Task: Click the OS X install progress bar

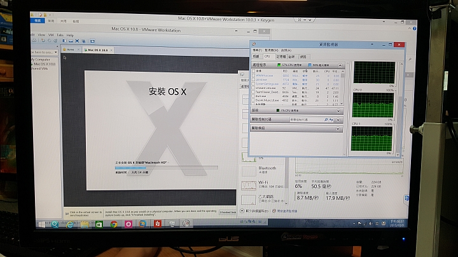Action: [x=167, y=168]
